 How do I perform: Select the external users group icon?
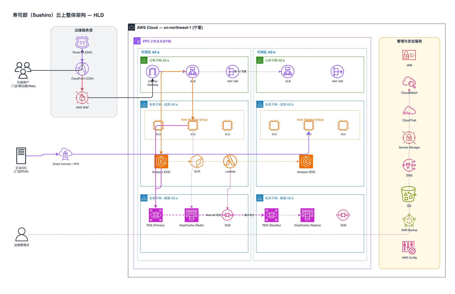[x=23, y=70]
